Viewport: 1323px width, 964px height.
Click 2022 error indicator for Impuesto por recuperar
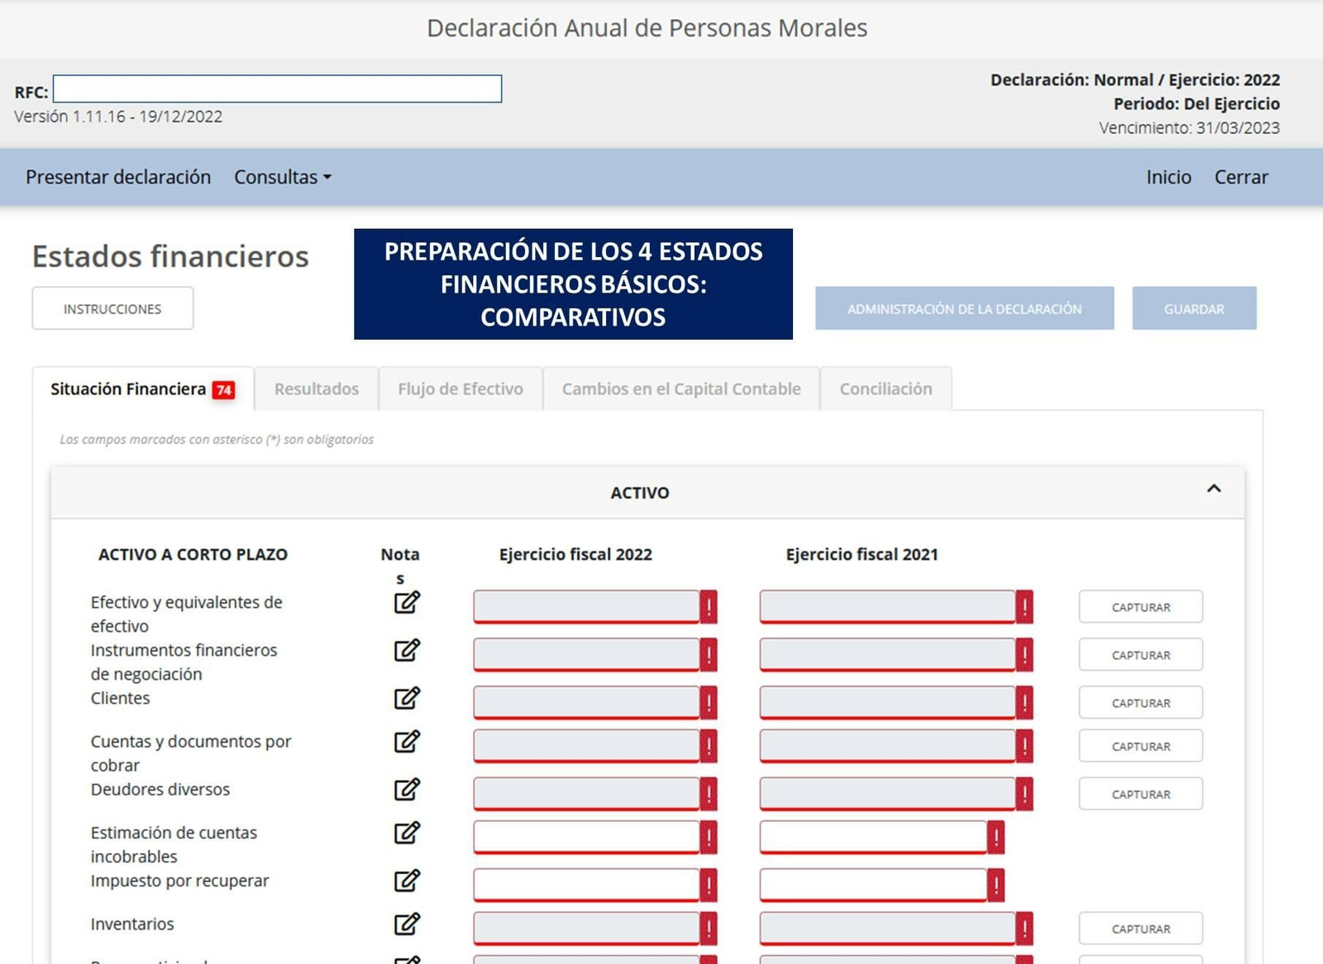click(709, 885)
